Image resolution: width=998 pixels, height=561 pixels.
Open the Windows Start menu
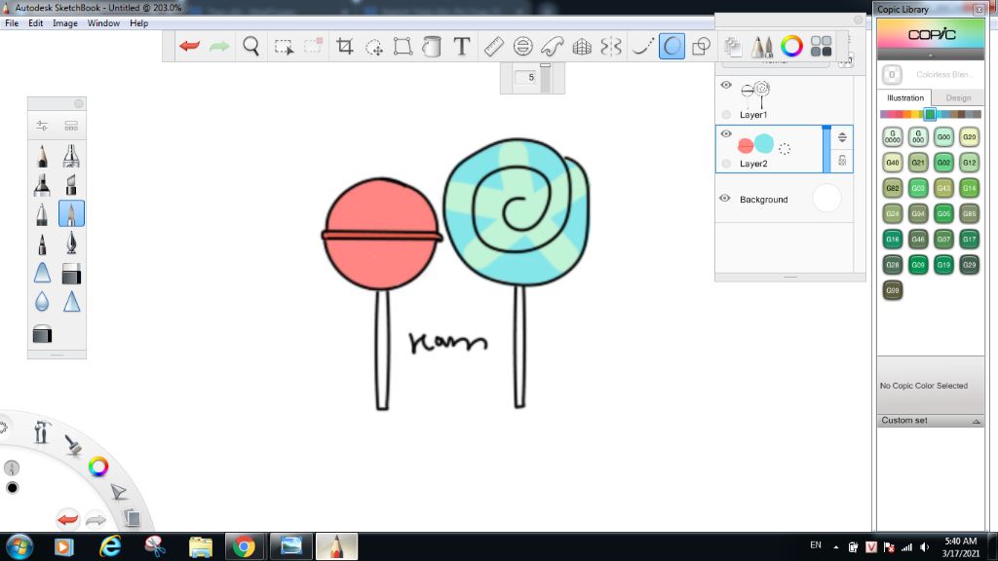tap(19, 546)
